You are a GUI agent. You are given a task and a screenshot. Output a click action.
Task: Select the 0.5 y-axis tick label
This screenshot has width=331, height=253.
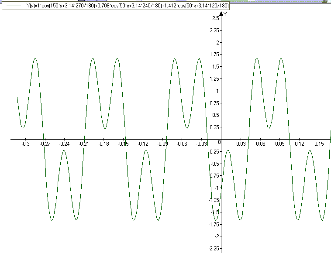point(216,115)
